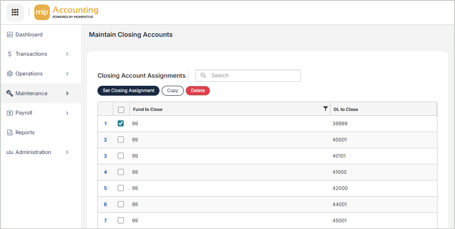Uncheck the row 1 checkbox for GL 39999
This screenshot has height=229, width=455.
click(x=121, y=123)
